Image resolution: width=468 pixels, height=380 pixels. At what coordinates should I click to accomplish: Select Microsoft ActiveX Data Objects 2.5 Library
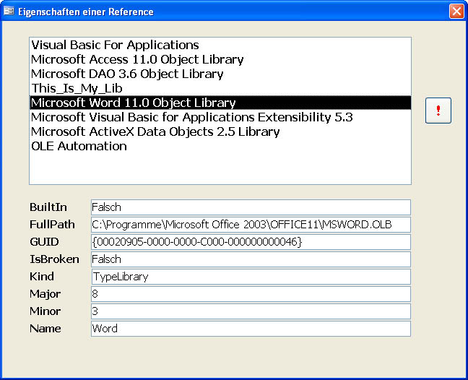tap(220, 131)
